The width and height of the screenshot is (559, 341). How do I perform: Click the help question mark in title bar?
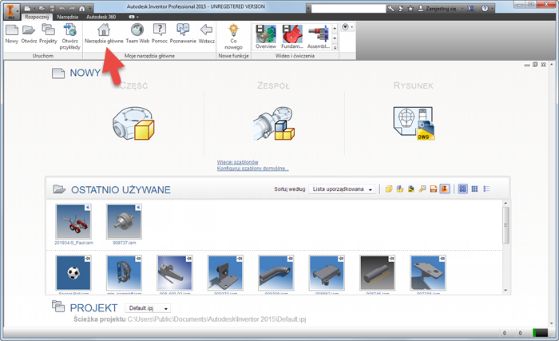point(485,9)
